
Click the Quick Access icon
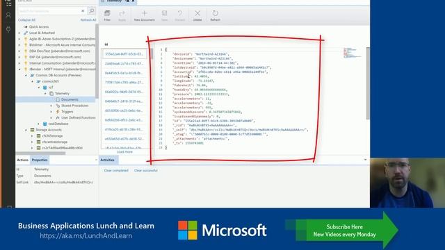tap(26, 26)
